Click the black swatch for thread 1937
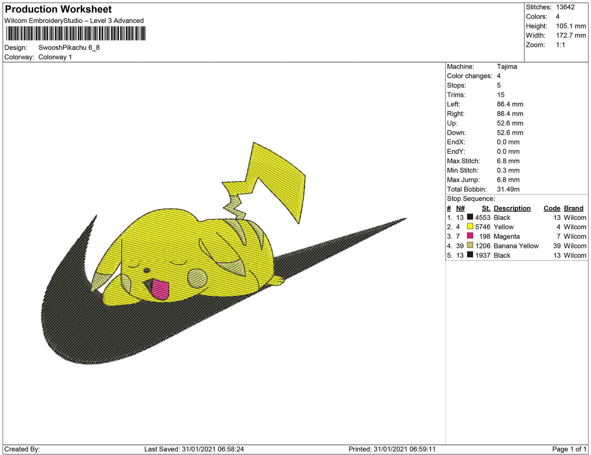 click(x=470, y=255)
